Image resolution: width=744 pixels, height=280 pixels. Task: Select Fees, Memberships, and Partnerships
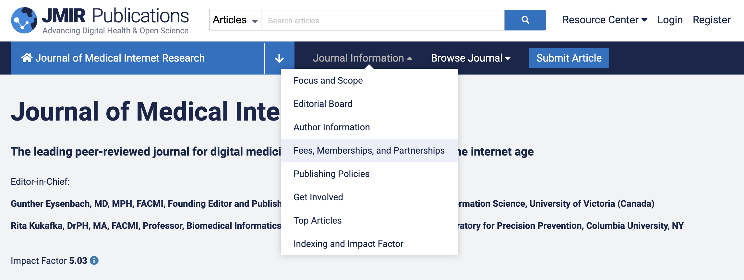point(369,150)
